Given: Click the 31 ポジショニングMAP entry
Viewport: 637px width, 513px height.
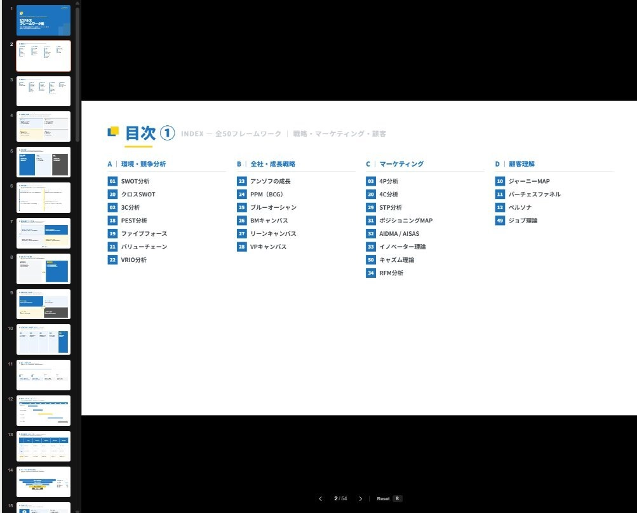Looking at the screenshot, I should click(399, 221).
